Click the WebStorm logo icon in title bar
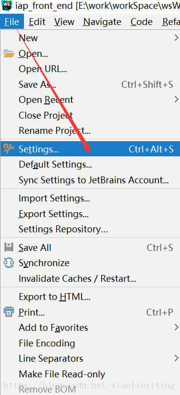Image resolution: width=180 pixels, height=395 pixels. point(6,4)
